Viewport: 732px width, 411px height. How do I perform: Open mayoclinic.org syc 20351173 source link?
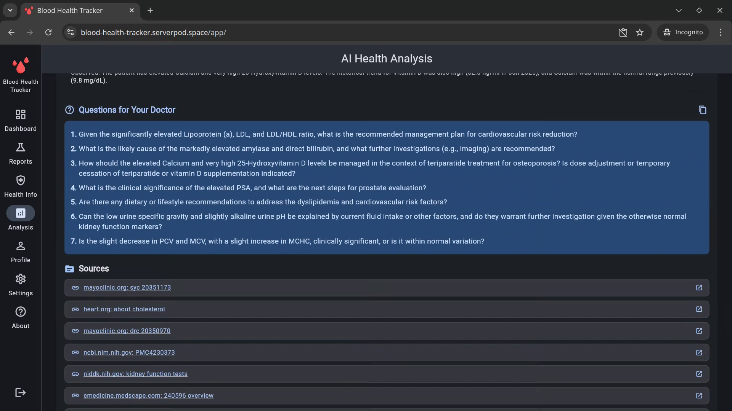click(127, 288)
